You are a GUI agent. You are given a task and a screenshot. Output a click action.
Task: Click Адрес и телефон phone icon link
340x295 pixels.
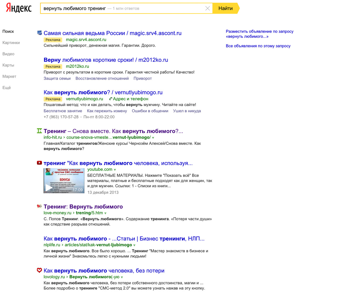click(x=129, y=99)
